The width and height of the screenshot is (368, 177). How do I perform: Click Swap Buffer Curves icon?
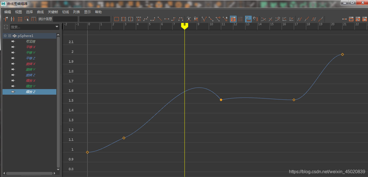[x=196, y=19]
